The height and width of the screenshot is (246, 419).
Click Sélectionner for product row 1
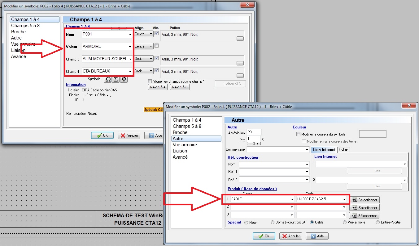364,200
